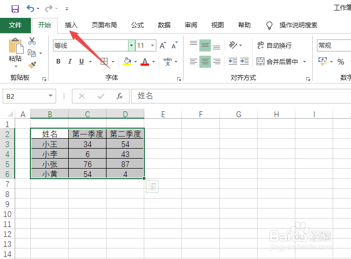351x259 pixels.
Task: Switch to the 插入 ribbon tab
Action: [x=71, y=25]
